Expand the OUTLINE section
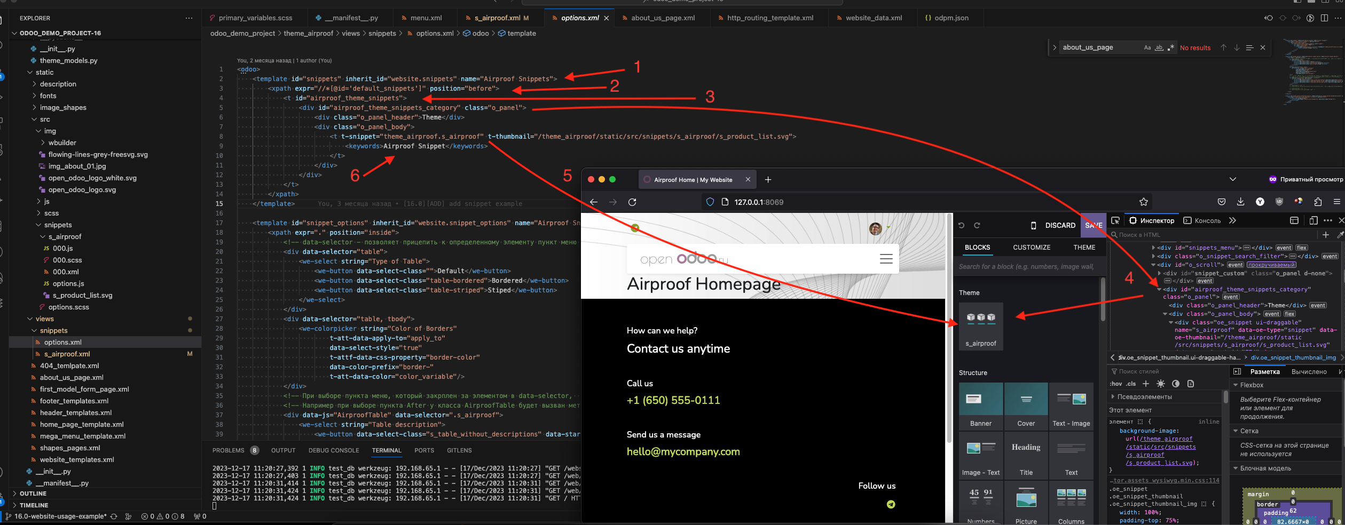 pyautogui.click(x=14, y=494)
